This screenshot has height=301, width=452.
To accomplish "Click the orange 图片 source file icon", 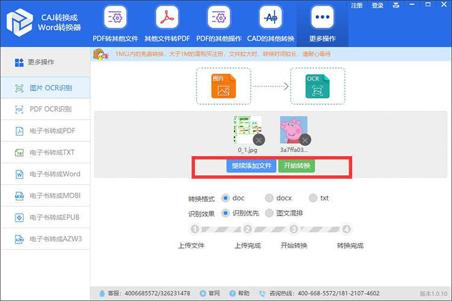I will [224, 86].
